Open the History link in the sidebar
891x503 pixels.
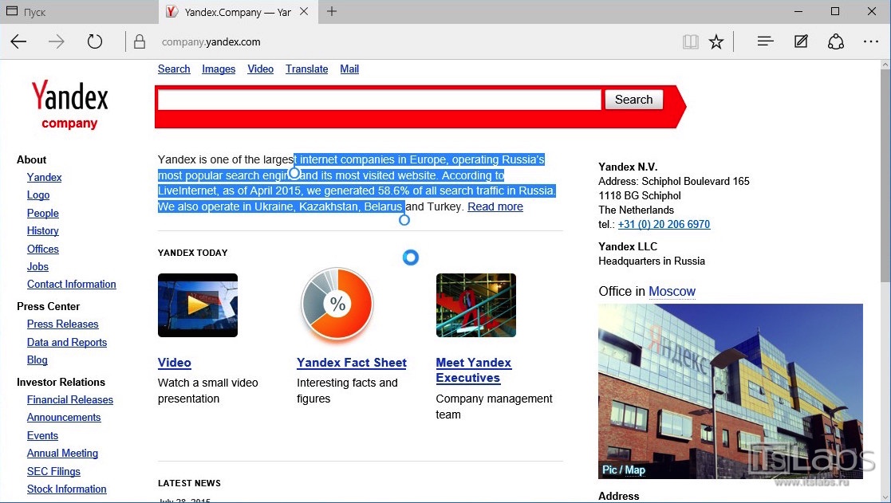(42, 231)
